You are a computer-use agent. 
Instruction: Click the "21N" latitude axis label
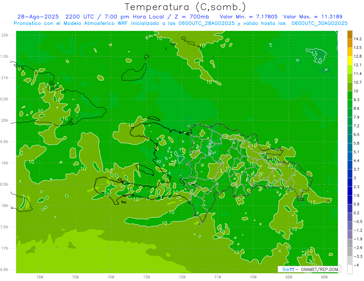(5, 78)
